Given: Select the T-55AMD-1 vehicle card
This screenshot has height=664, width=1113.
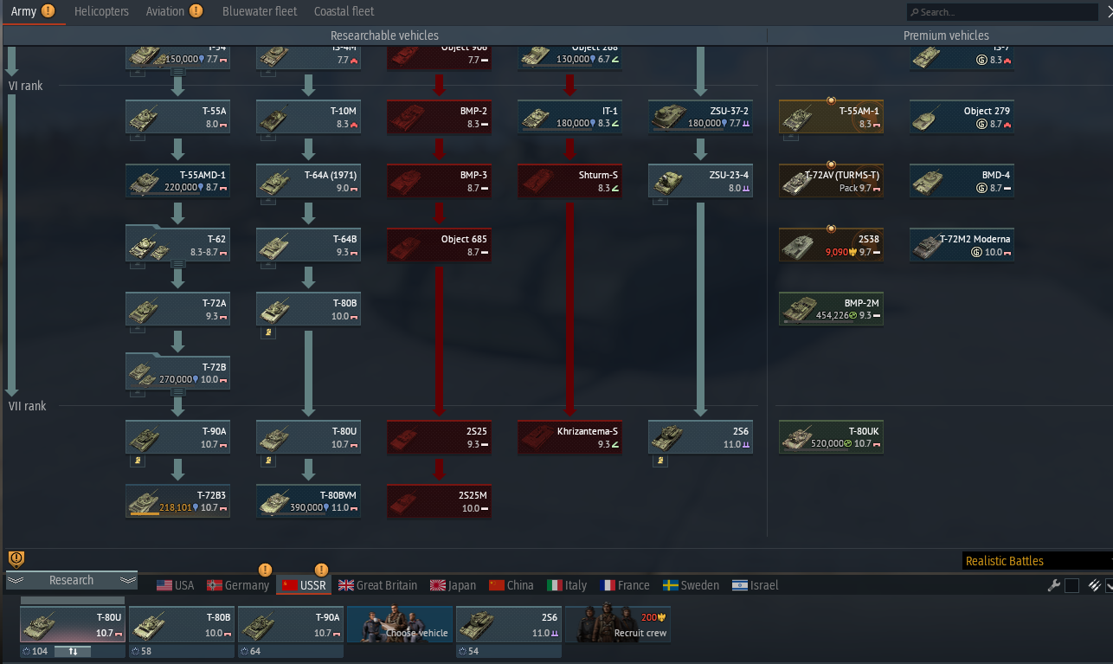Looking at the screenshot, I should (178, 181).
